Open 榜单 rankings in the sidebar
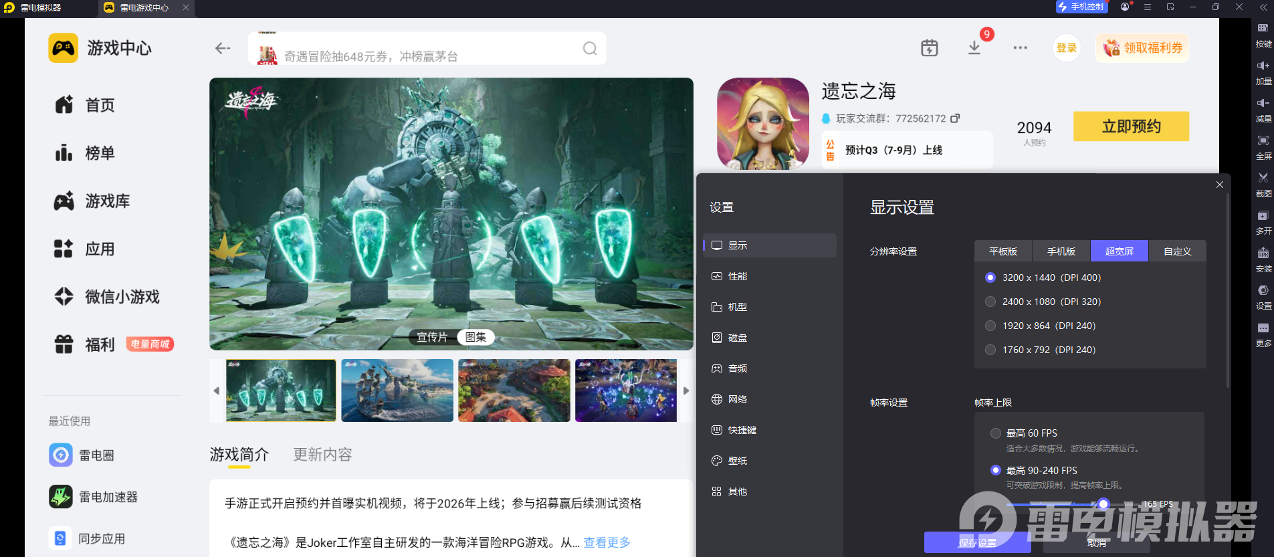 click(85, 153)
